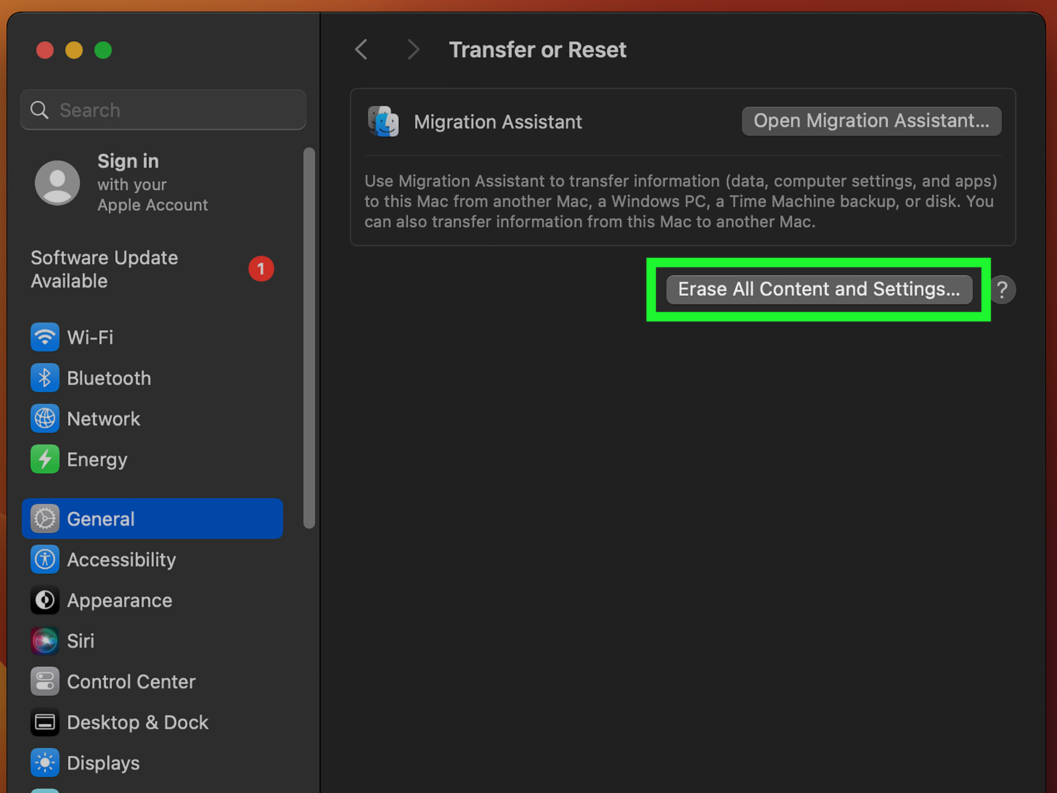Focus the Search field
1057x793 pixels.
click(164, 110)
